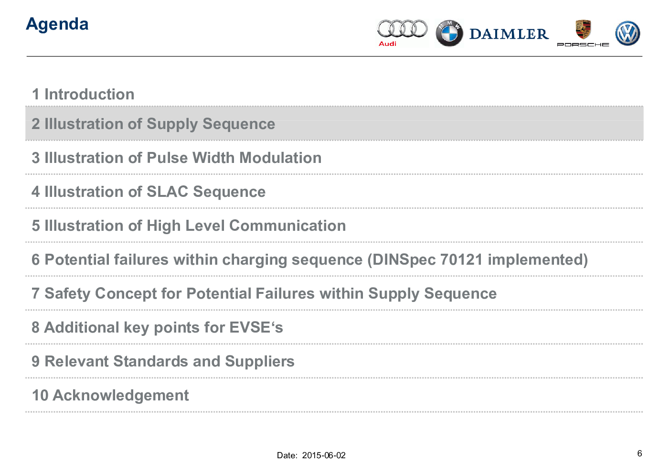
Task: Go to Illustration of Pulse Width Modulation
Action: pos(176,158)
